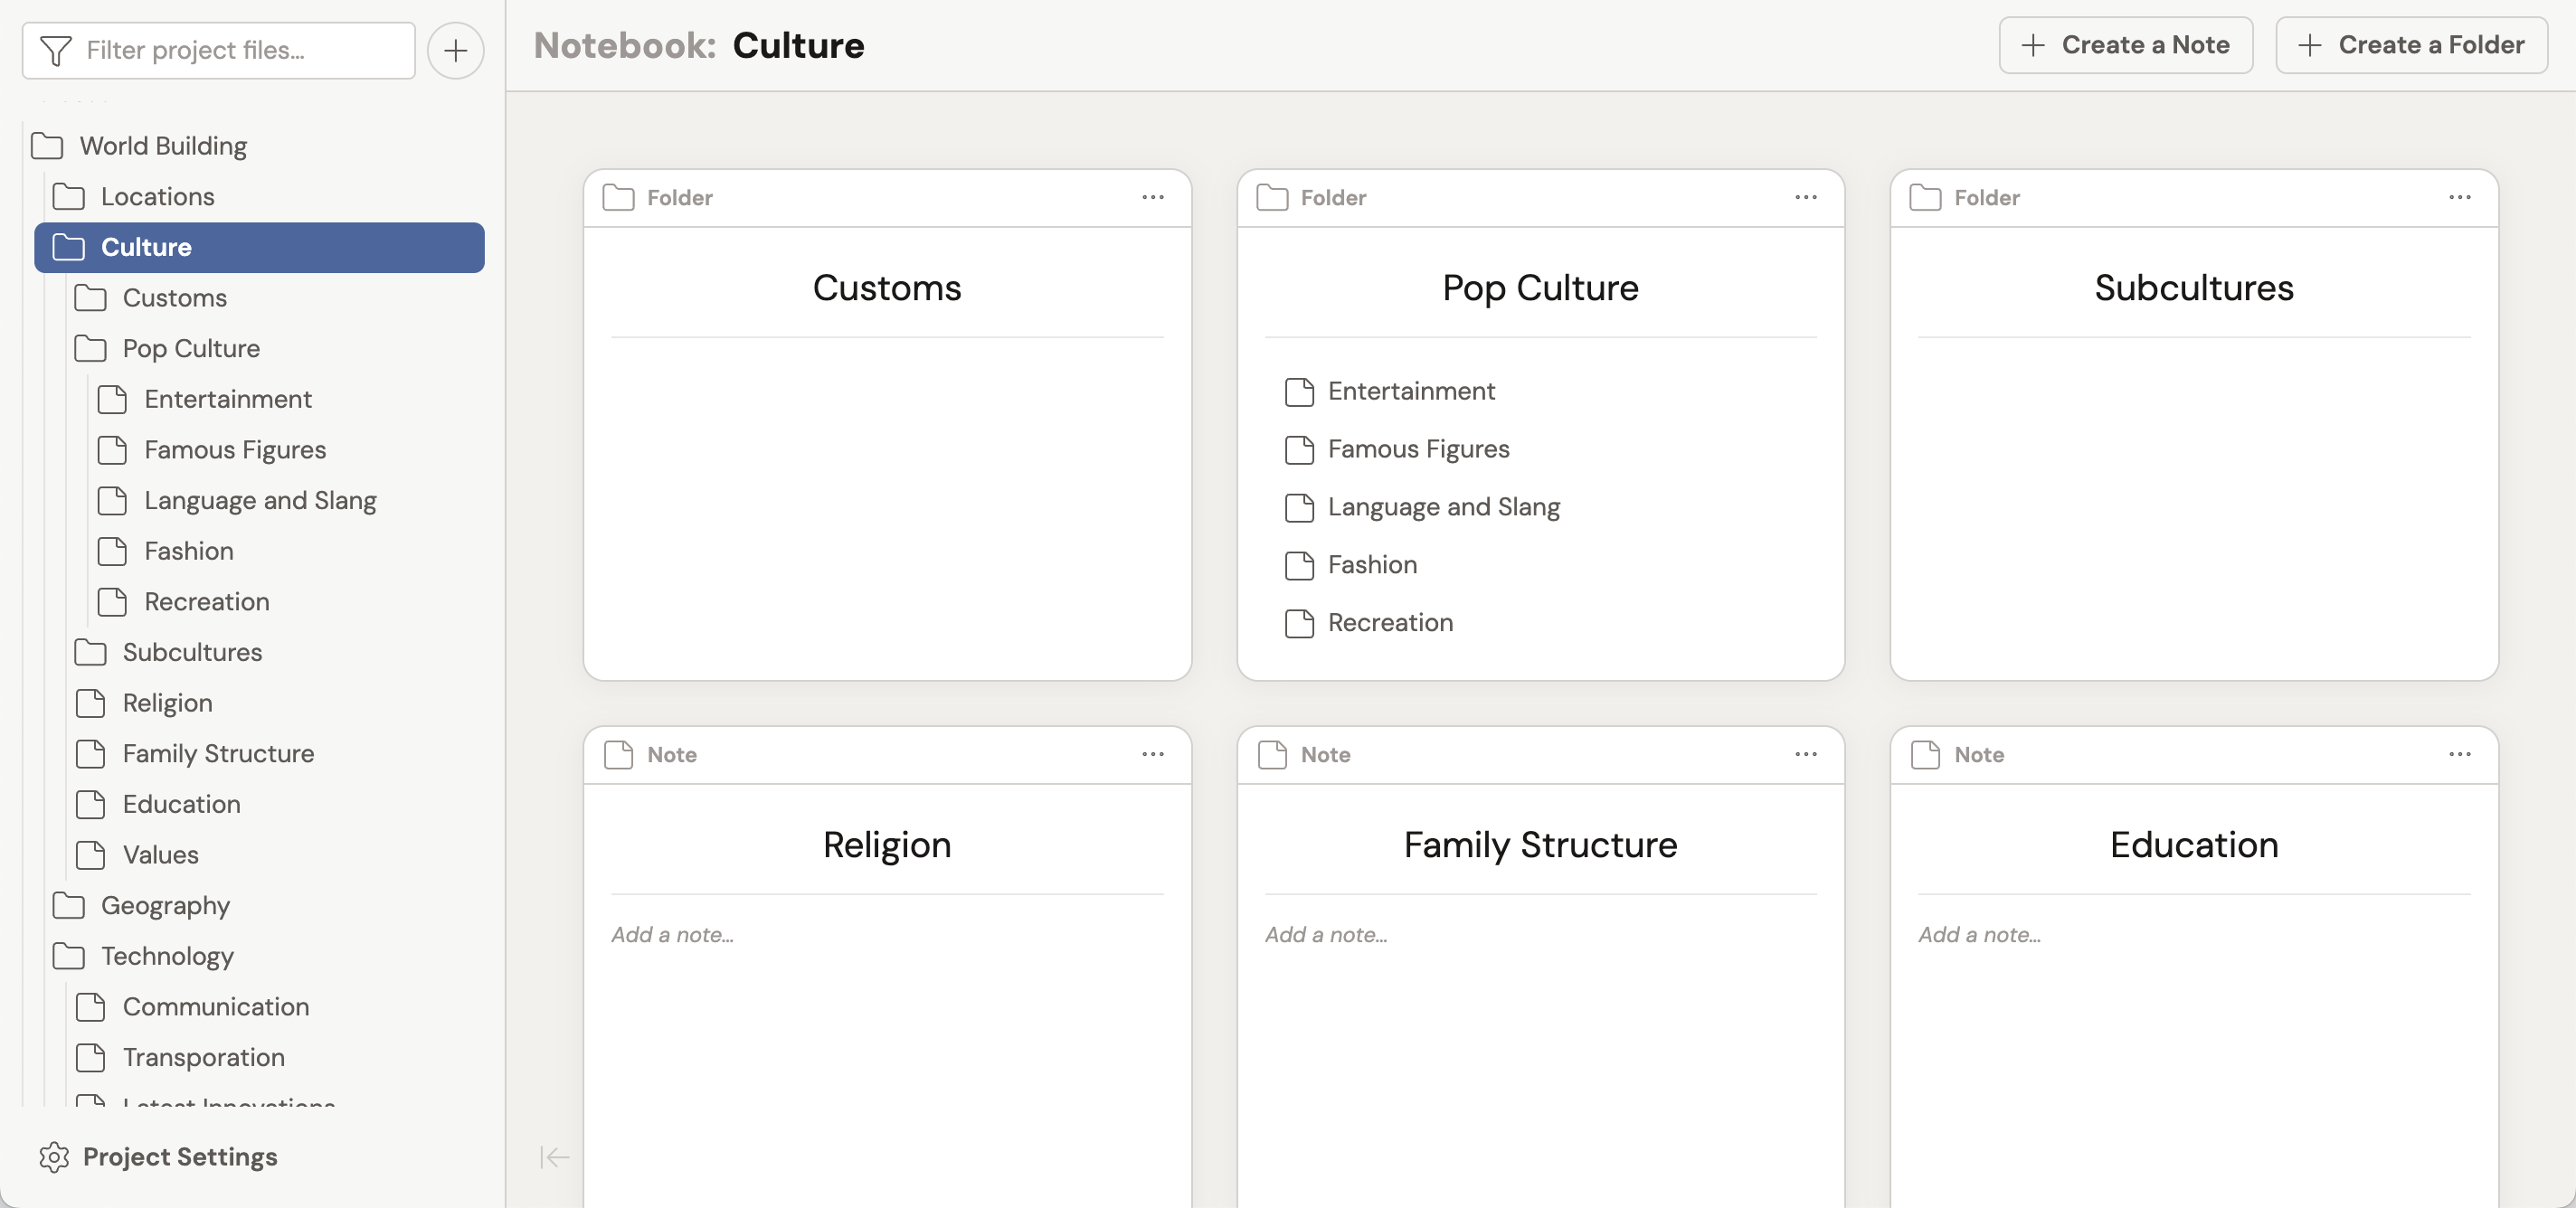The height and width of the screenshot is (1208, 2576).
Task: Open the Customs folder card options menu
Action: [1153, 197]
